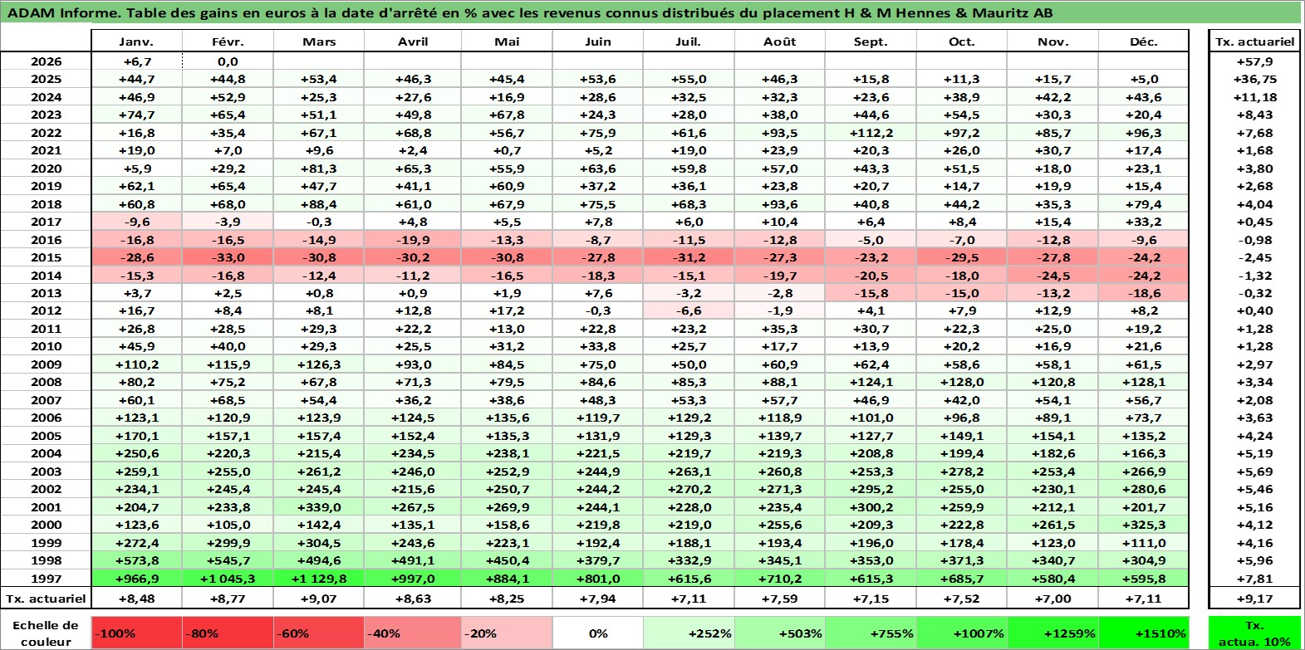Screen dimensions: 1305x650
Task: Click the +252% color scale swatch
Action: (689, 633)
